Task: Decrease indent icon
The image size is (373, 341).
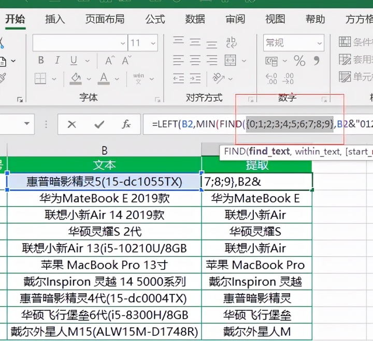Action: point(178,78)
